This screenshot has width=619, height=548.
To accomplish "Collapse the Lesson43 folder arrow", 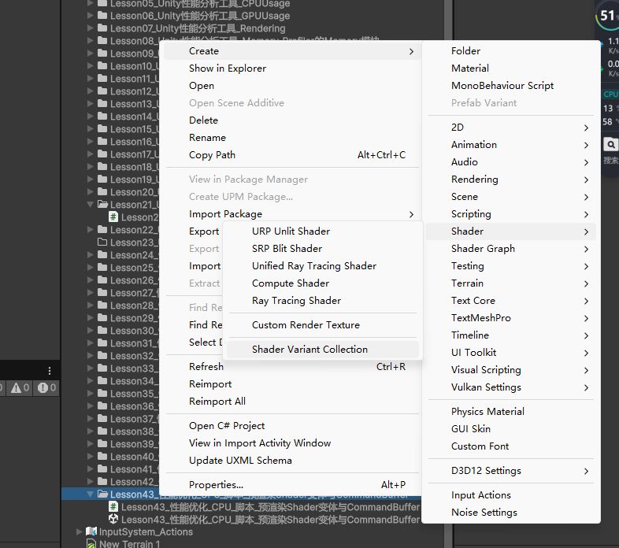I will point(91,494).
